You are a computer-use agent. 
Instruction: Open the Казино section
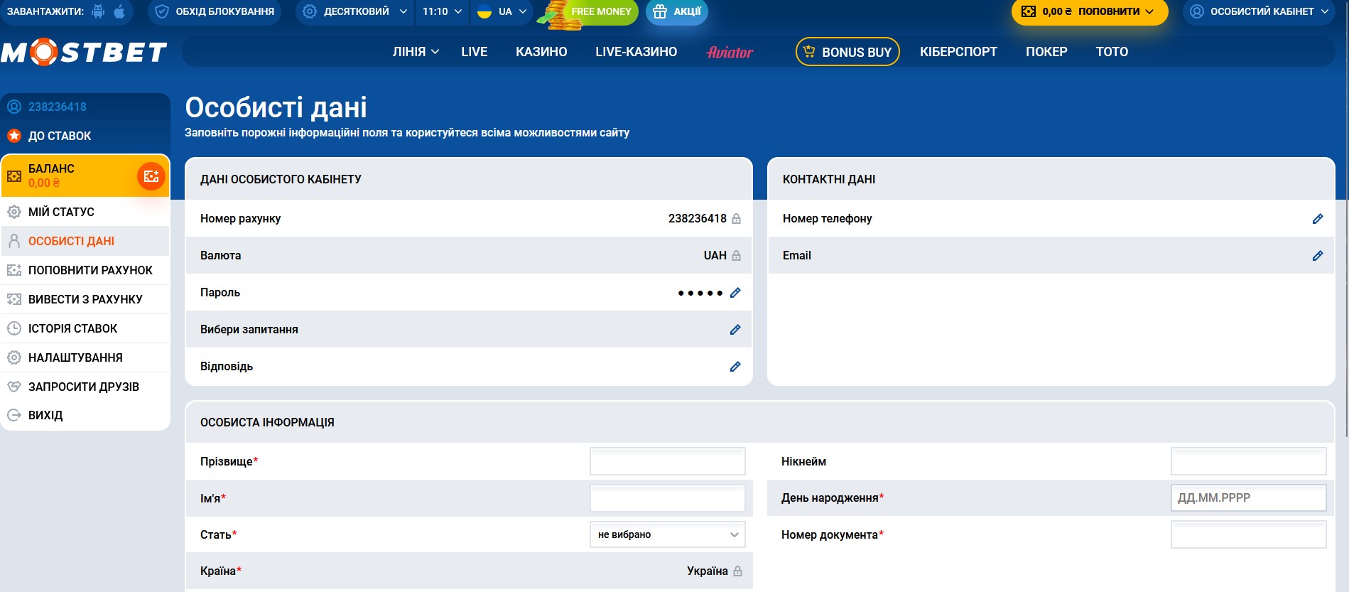pyautogui.click(x=541, y=52)
